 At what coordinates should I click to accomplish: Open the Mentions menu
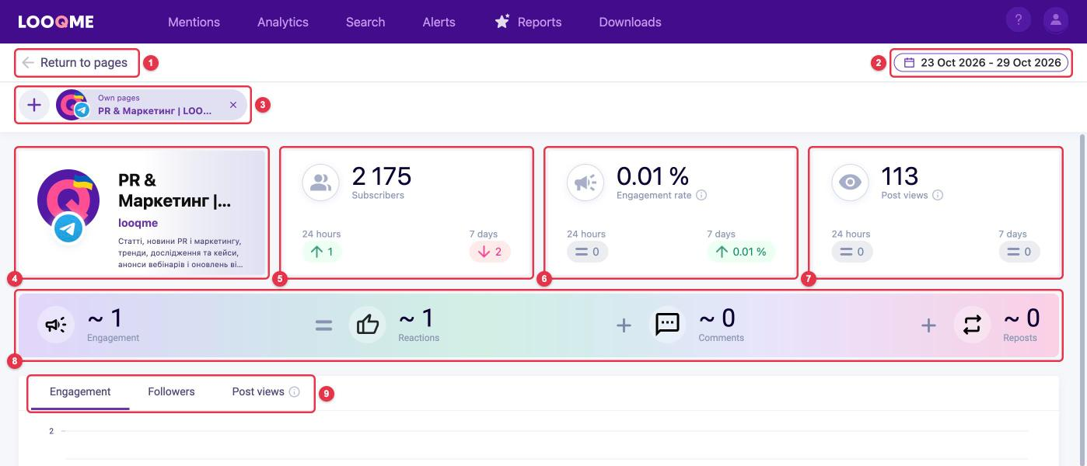[x=194, y=22]
